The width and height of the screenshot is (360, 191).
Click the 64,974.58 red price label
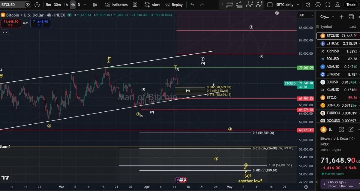tap(306, 110)
